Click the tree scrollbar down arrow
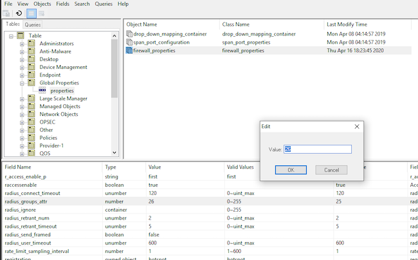 tap(114, 153)
